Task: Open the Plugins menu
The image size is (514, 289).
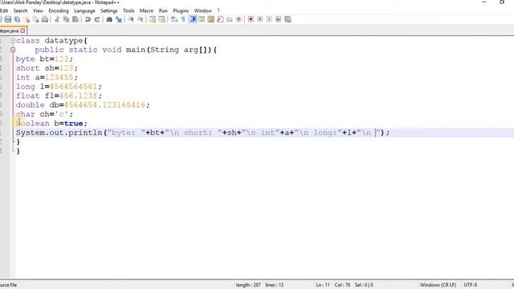Action: click(181, 10)
